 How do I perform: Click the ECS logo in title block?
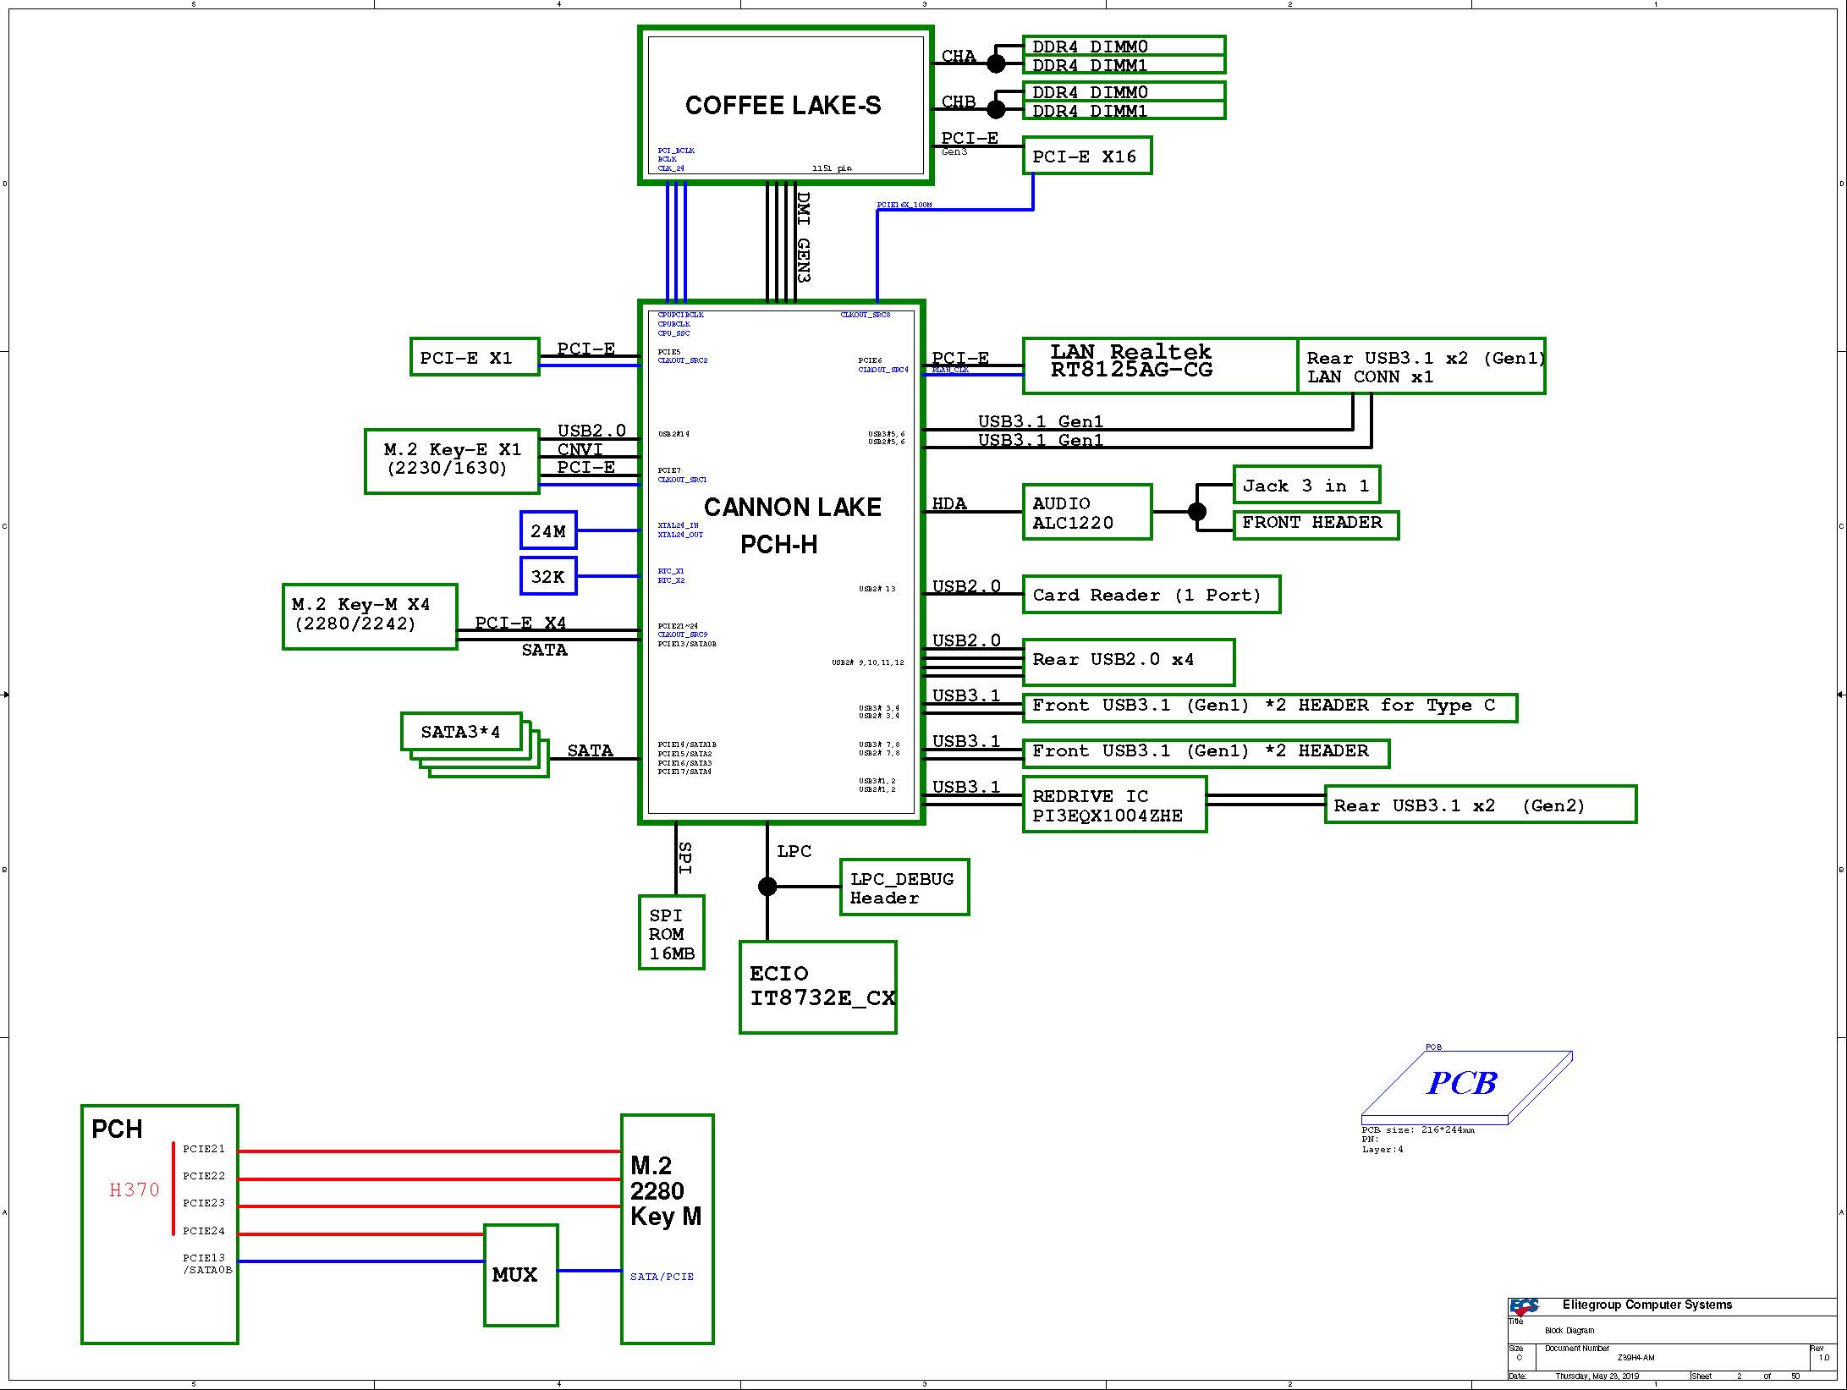click(1525, 1306)
